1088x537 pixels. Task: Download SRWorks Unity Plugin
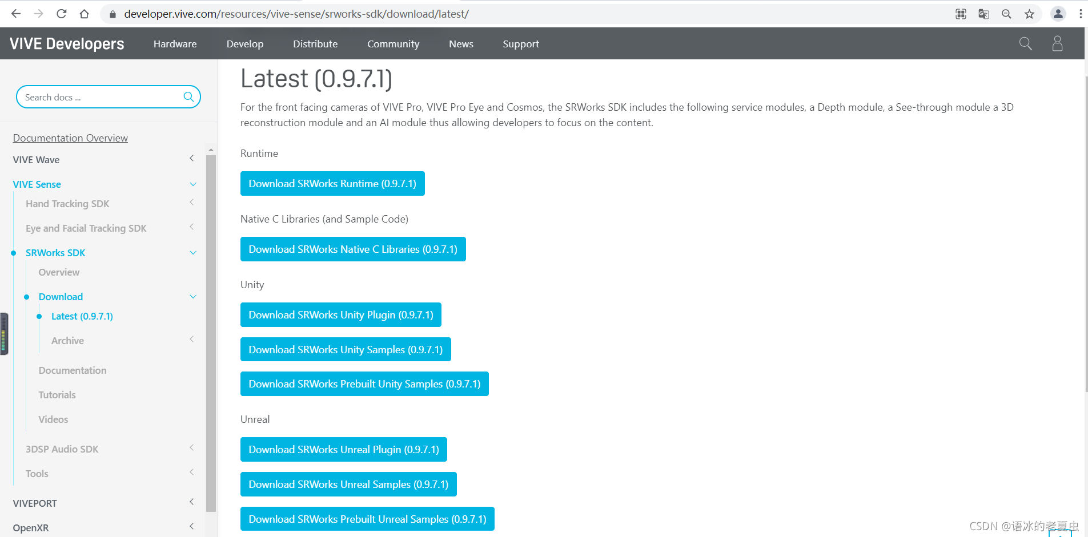(x=341, y=315)
